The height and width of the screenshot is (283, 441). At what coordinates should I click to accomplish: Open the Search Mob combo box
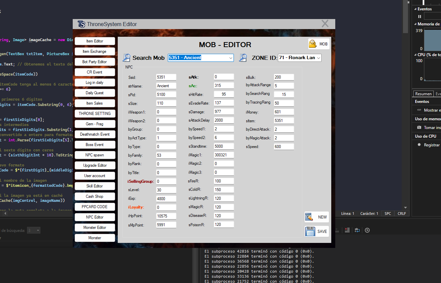[x=200, y=58]
